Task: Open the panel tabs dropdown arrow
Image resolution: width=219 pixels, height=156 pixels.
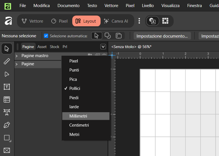Action: point(103,47)
